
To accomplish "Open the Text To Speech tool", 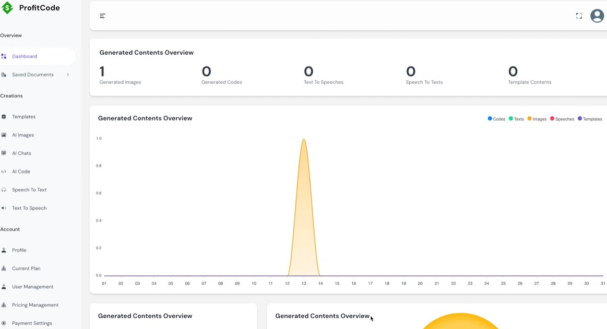I will click(x=29, y=208).
